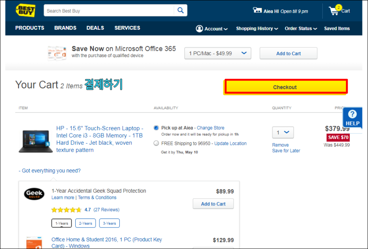The height and width of the screenshot is (249, 368).
Task: Open Office Home & Student 2016 title link
Action: [x=107, y=243]
